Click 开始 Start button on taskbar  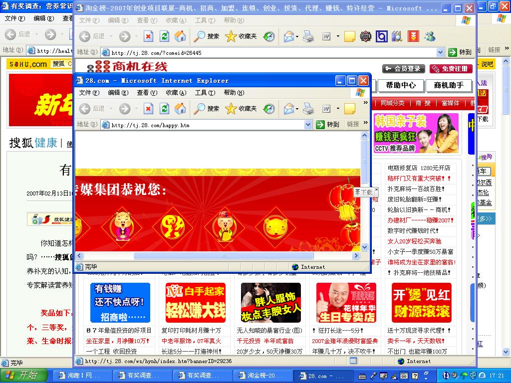23,375
